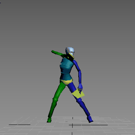The height and width of the screenshot is (135, 135).
Task: Select the blue forearm
Action: (x=80, y=77)
